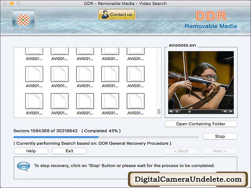
Task: Click the DigitalCameraUndelete.com banner
Action: (x=188, y=179)
